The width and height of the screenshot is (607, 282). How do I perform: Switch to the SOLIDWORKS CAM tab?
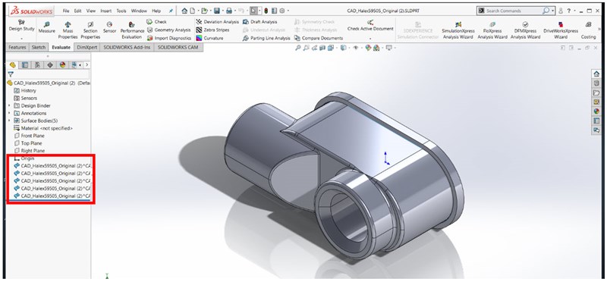click(x=178, y=47)
